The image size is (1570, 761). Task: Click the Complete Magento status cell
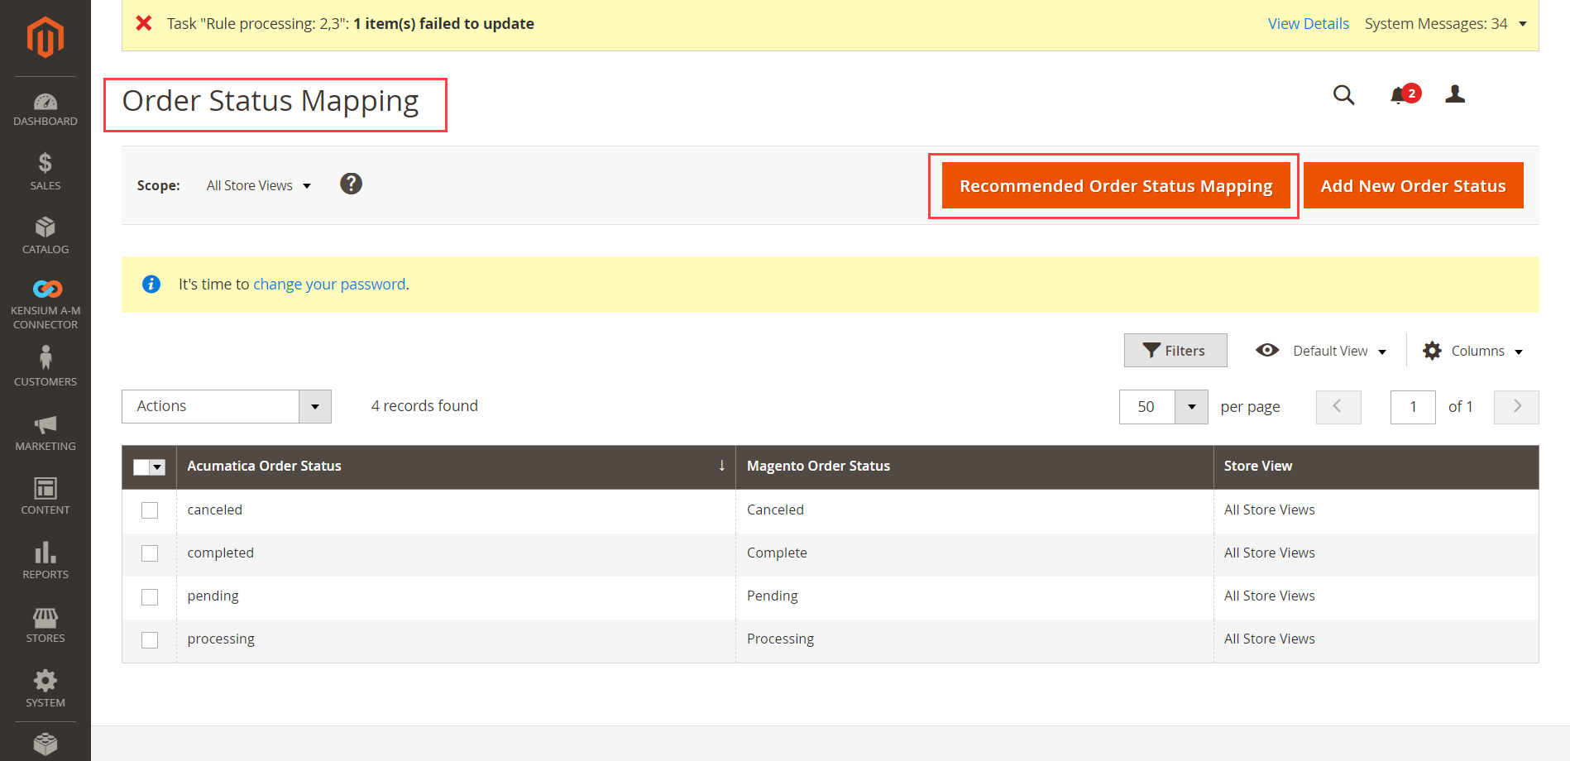click(x=974, y=553)
